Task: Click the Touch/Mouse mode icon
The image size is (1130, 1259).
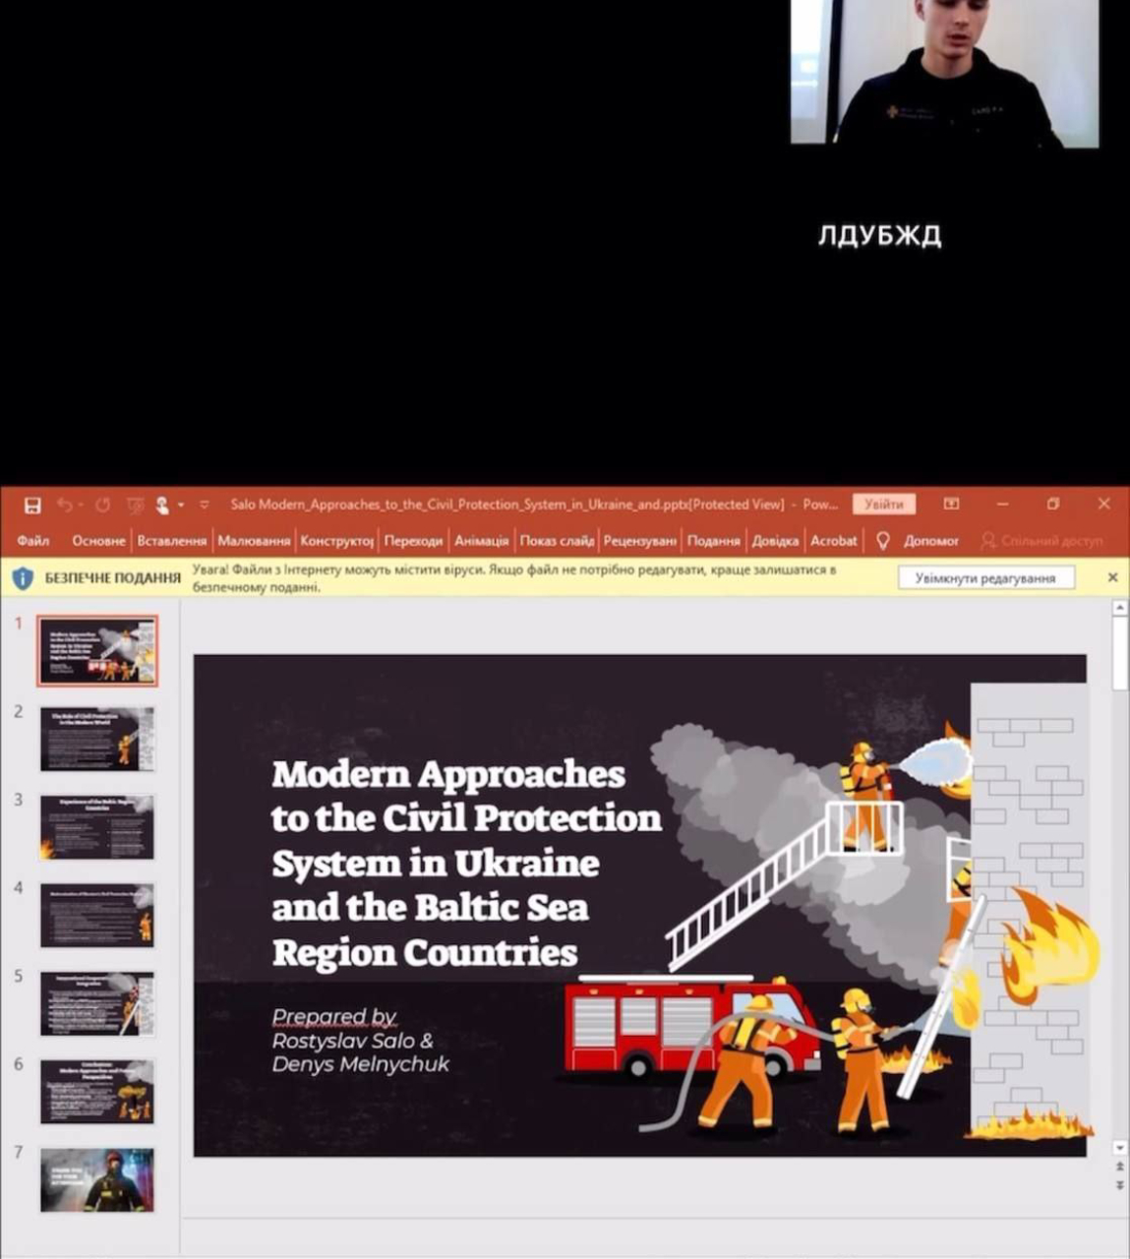Action: click(x=162, y=505)
